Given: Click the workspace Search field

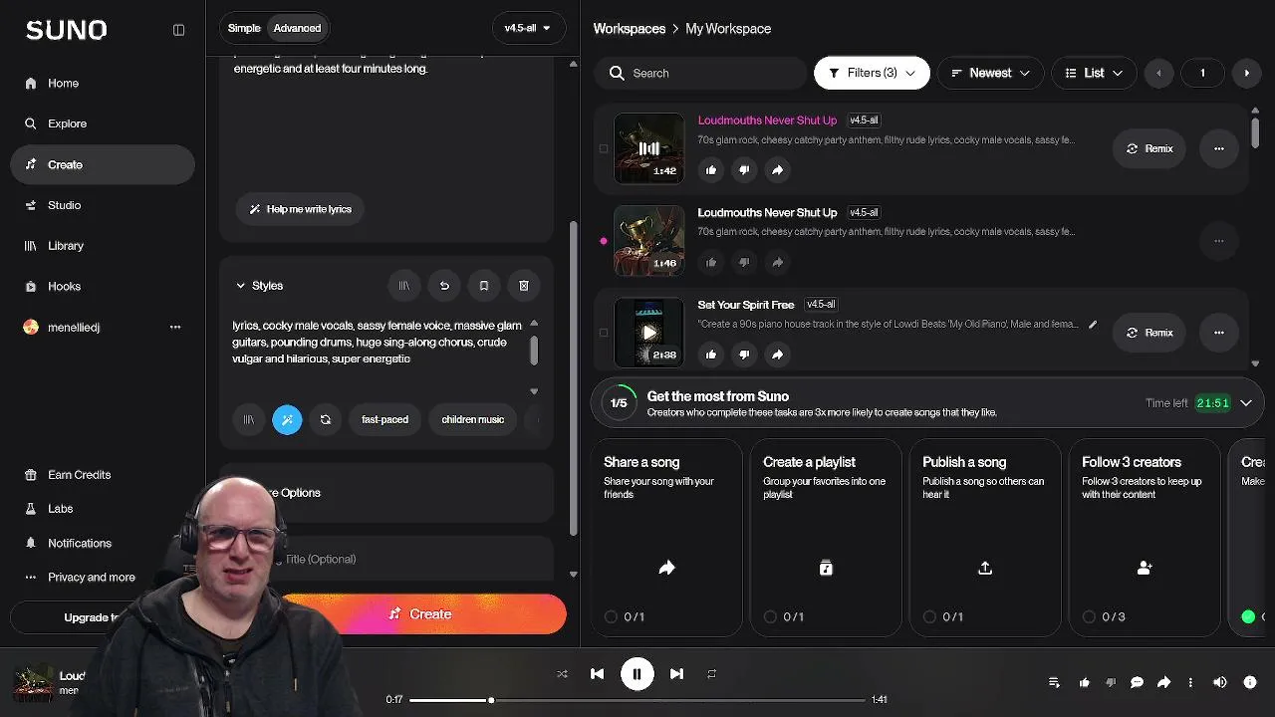Looking at the screenshot, I should [700, 73].
